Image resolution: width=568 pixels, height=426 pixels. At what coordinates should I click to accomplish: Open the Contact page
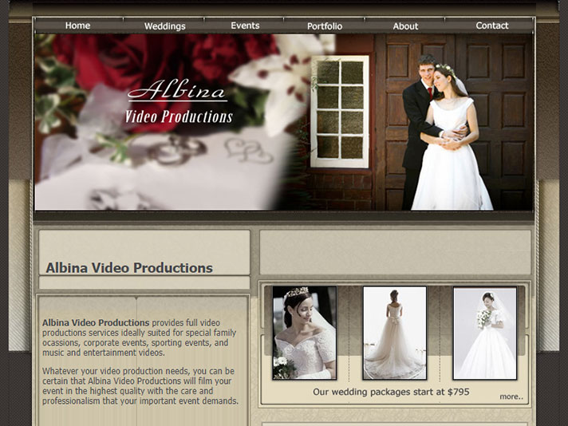[x=491, y=26]
